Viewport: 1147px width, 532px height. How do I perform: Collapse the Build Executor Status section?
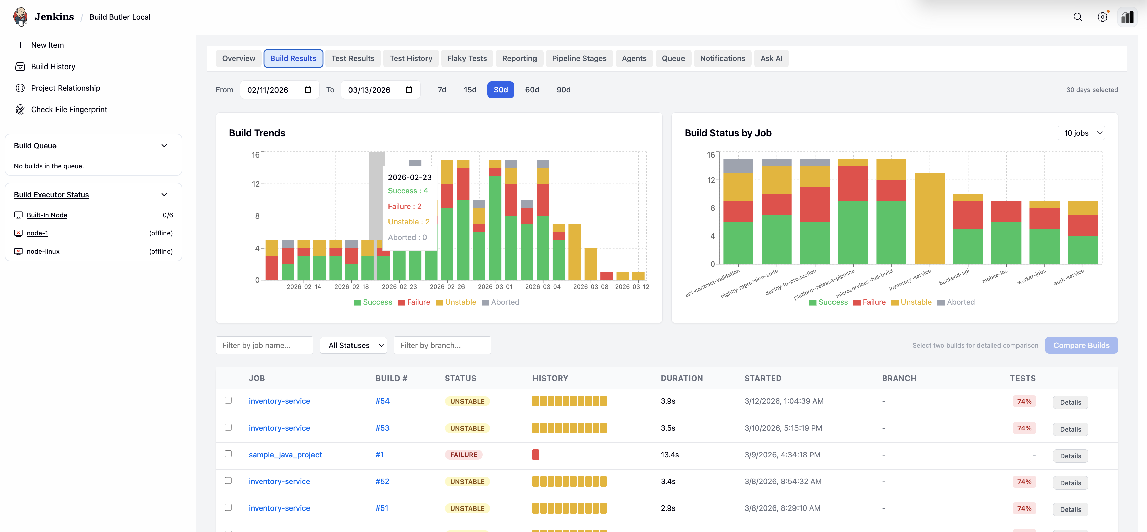[164, 195]
